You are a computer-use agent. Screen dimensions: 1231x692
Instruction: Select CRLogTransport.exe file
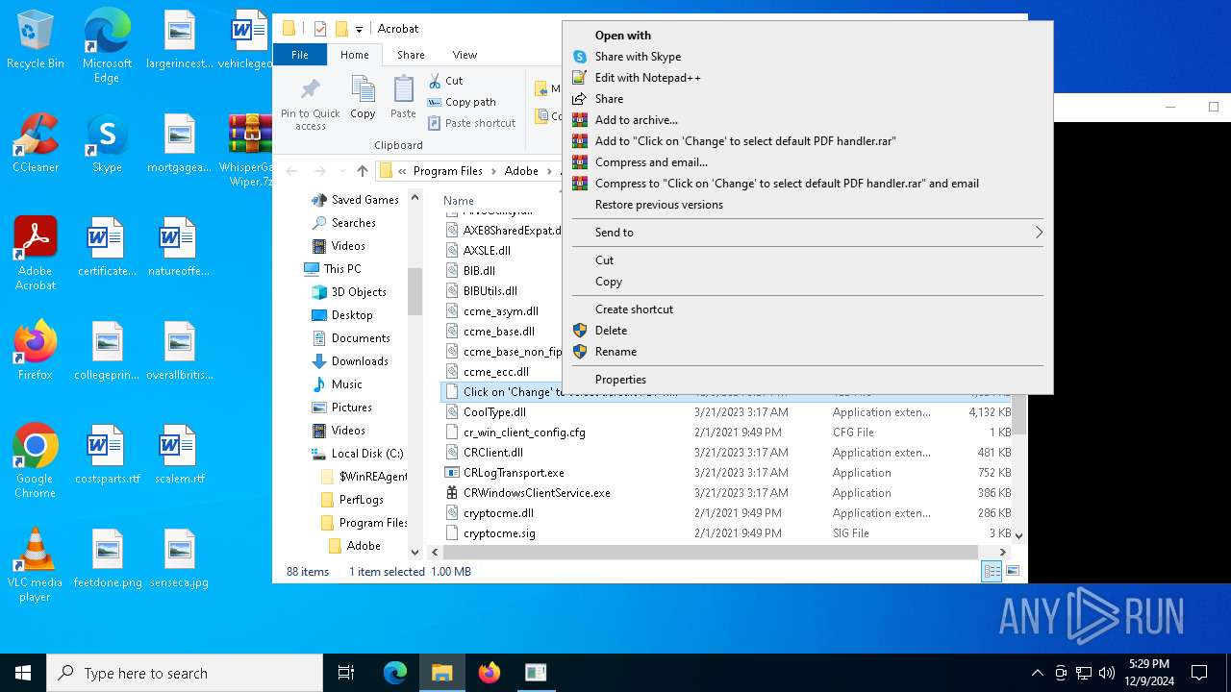pyautogui.click(x=514, y=473)
